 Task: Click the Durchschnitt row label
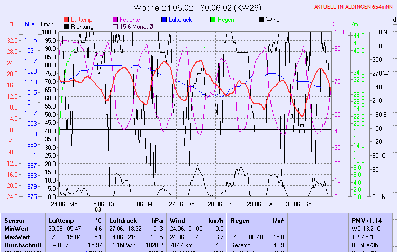click(x=20, y=245)
